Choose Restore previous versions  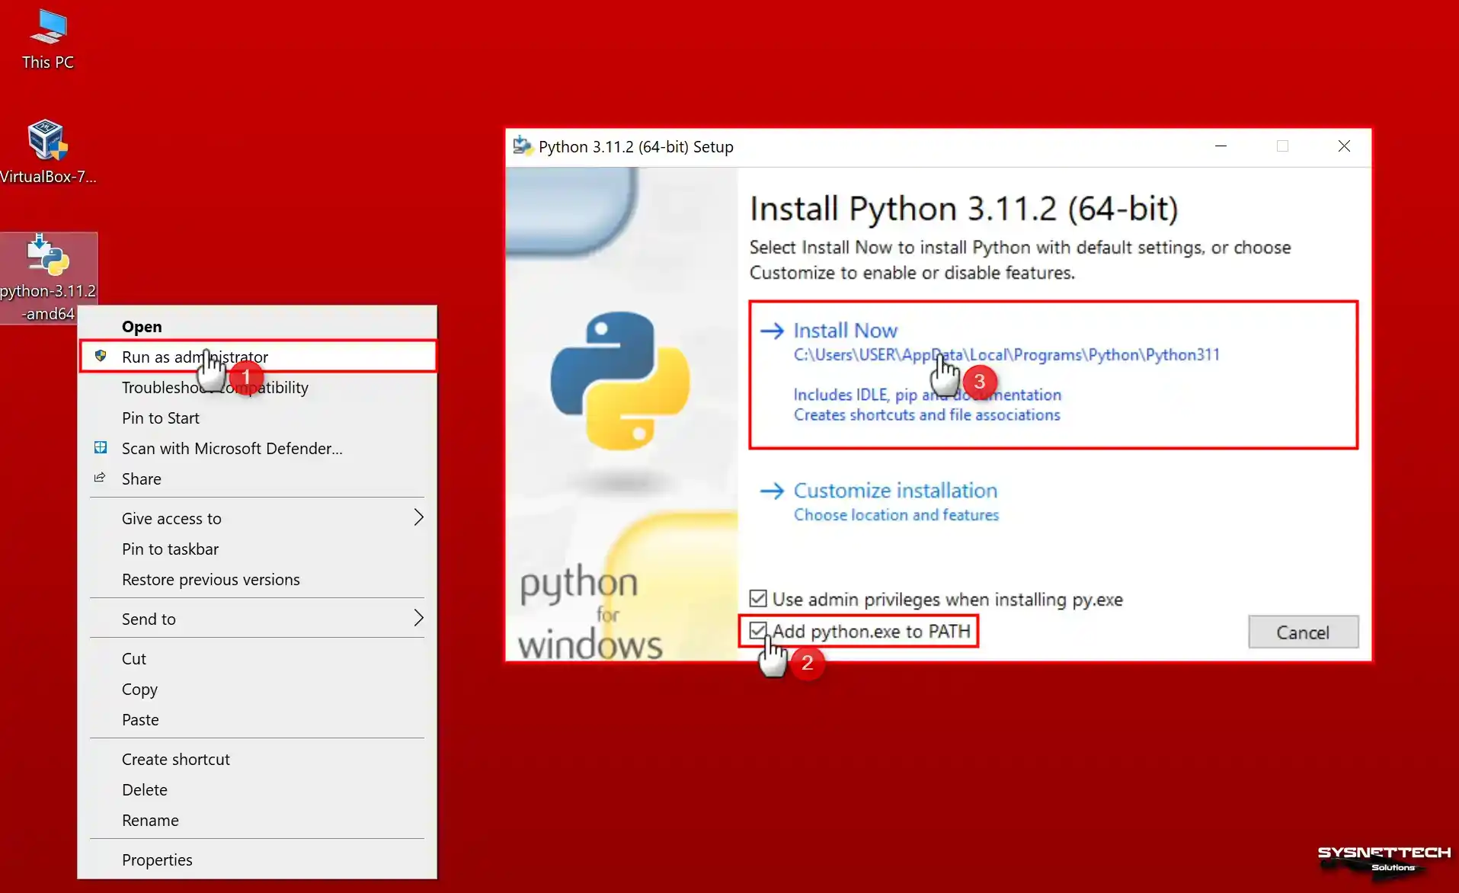point(258,579)
